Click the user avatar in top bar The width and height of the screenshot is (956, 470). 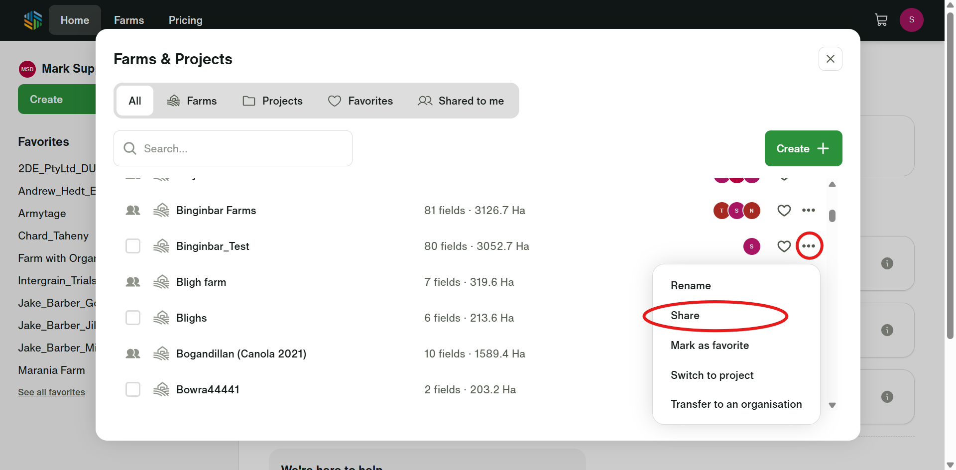(911, 20)
